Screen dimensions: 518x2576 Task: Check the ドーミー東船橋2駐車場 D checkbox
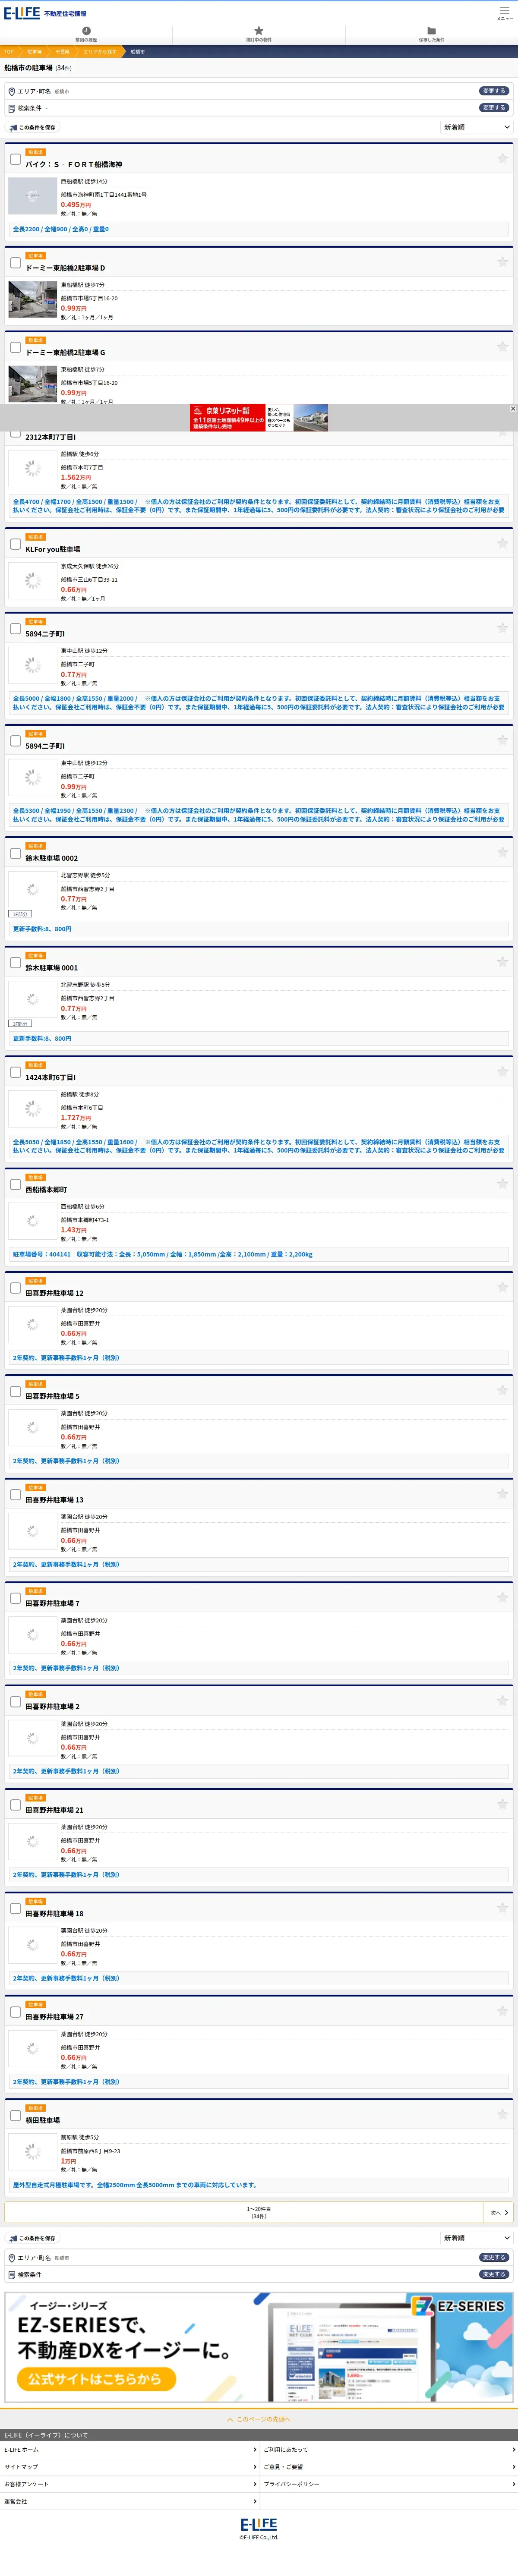(15, 263)
